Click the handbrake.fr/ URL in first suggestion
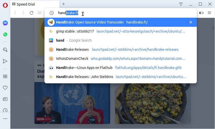The width and height of the screenshot is (215, 129). coord(137,22)
